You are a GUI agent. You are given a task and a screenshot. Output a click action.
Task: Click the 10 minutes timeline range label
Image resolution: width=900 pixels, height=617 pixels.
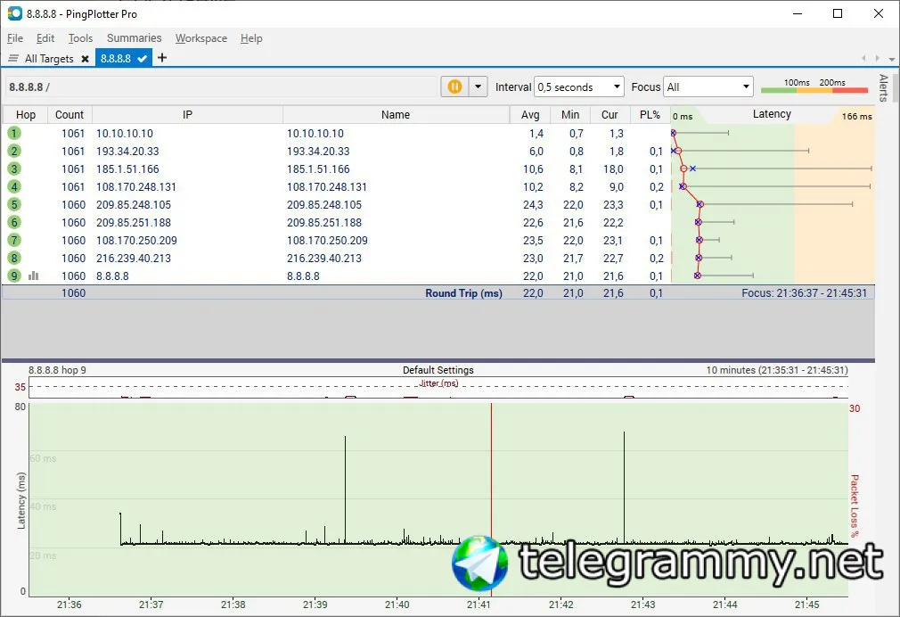click(777, 370)
